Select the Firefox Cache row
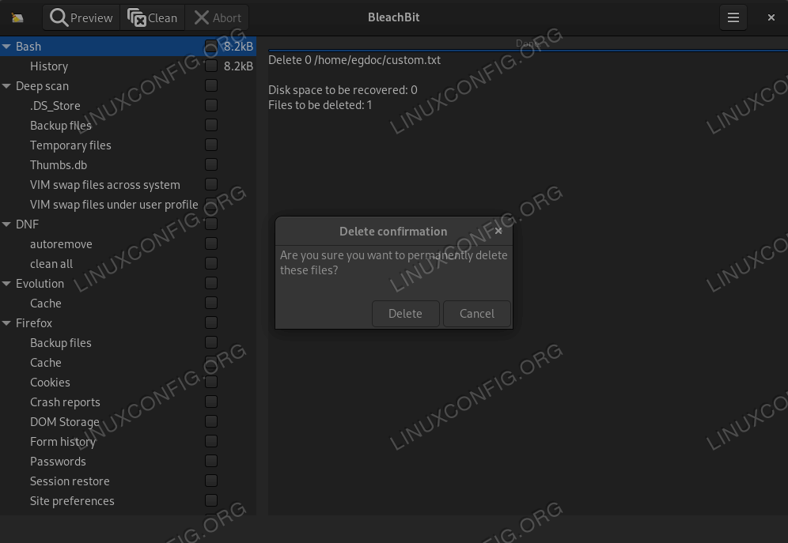Screen dimensions: 788x543 pos(128,362)
